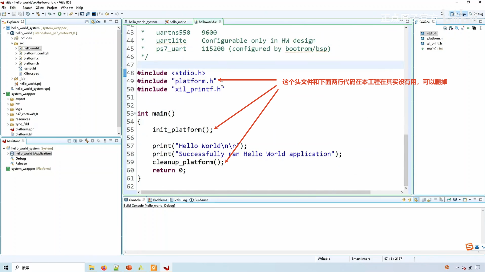Toggle alphabetical sort in Outline panel

[451, 28]
